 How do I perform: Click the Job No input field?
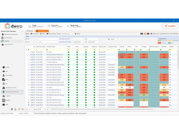click(x=49, y=39)
